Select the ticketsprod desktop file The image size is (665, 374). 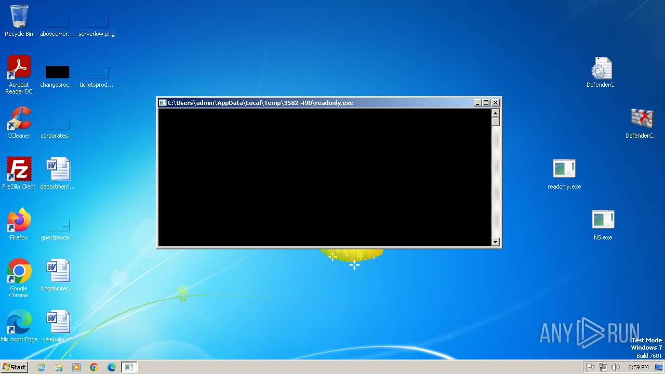click(x=97, y=75)
